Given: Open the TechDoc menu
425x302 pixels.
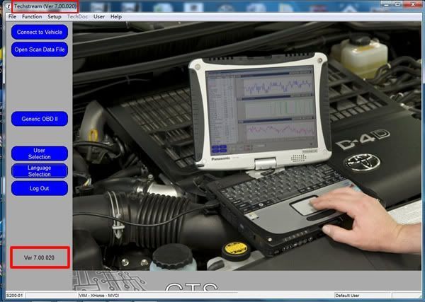Looking at the screenshot, I should [77, 17].
